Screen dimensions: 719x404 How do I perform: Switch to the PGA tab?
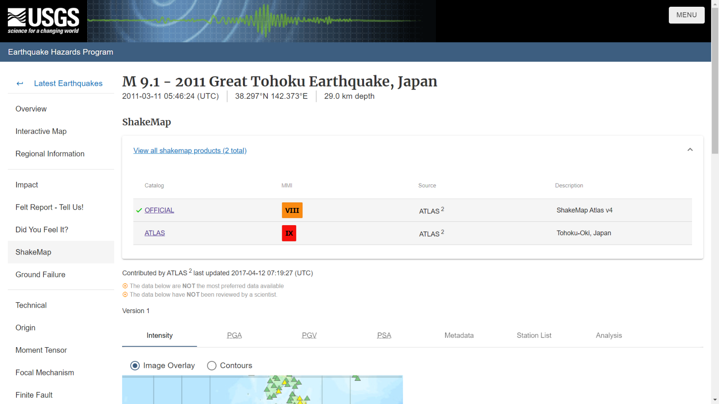(x=234, y=335)
